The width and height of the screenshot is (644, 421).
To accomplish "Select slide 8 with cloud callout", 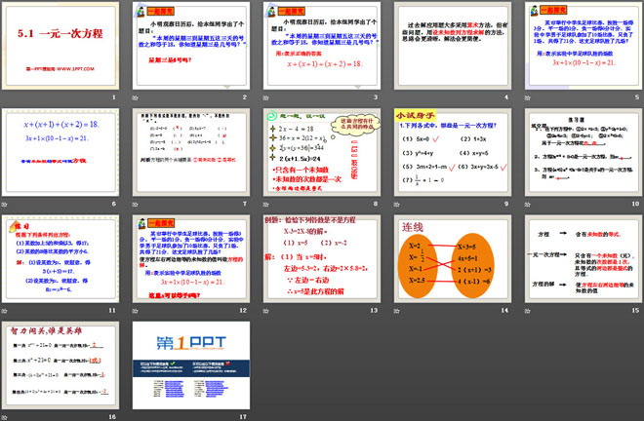I will pyautogui.click(x=322, y=152).
